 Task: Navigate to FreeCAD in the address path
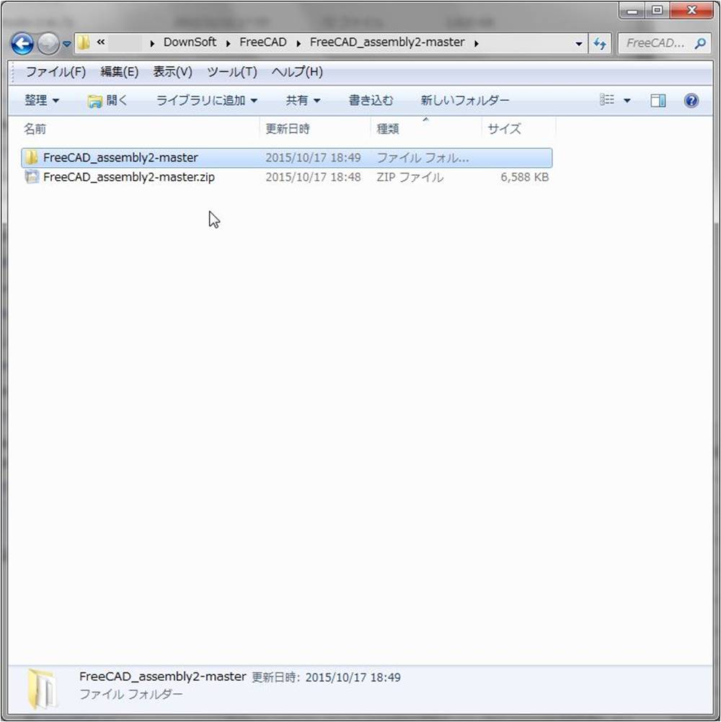[263, 43]
